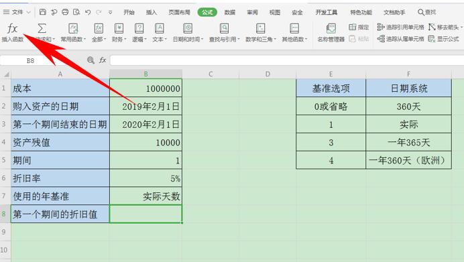Select the cell containing 实际天数

point(146,196)
